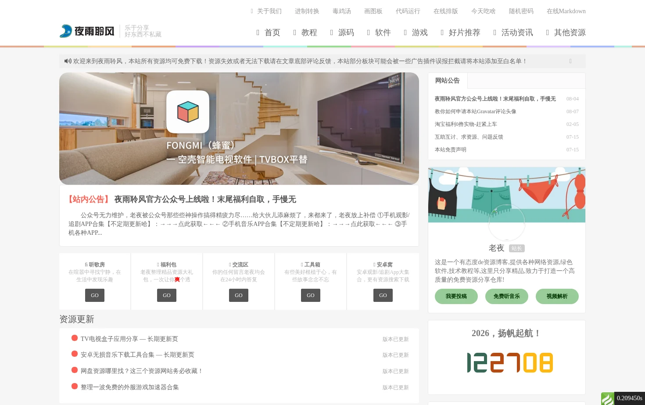
Task: Click GO under 听歌房
Action: pyautogui.click(x=95, y=295)
